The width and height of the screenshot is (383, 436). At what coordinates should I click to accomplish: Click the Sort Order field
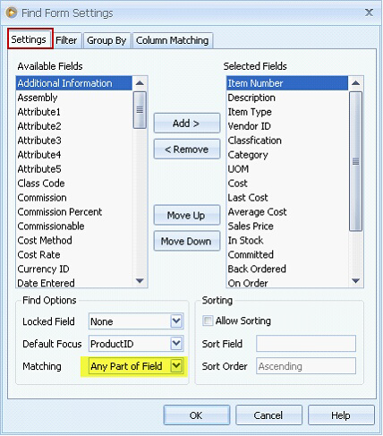click(x=306, y=366)
